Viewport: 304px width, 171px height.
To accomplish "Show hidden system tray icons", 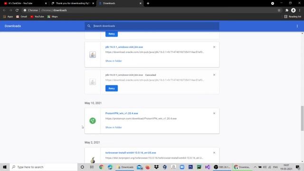I will coord(255,167).
